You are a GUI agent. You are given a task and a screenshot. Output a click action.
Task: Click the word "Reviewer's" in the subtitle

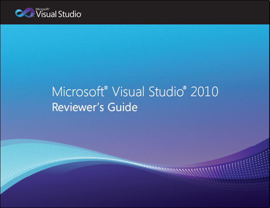click(77, 107)
